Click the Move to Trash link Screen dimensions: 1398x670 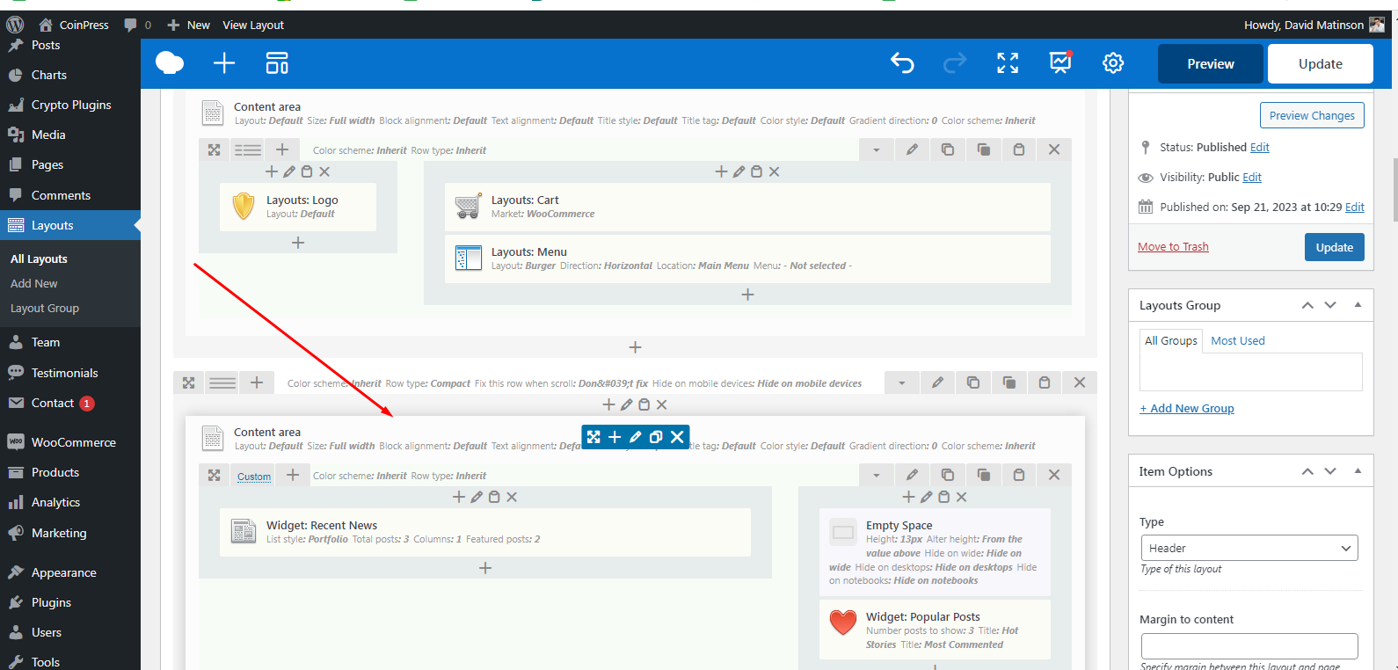pyautogui.click(x=1173, y=247)
